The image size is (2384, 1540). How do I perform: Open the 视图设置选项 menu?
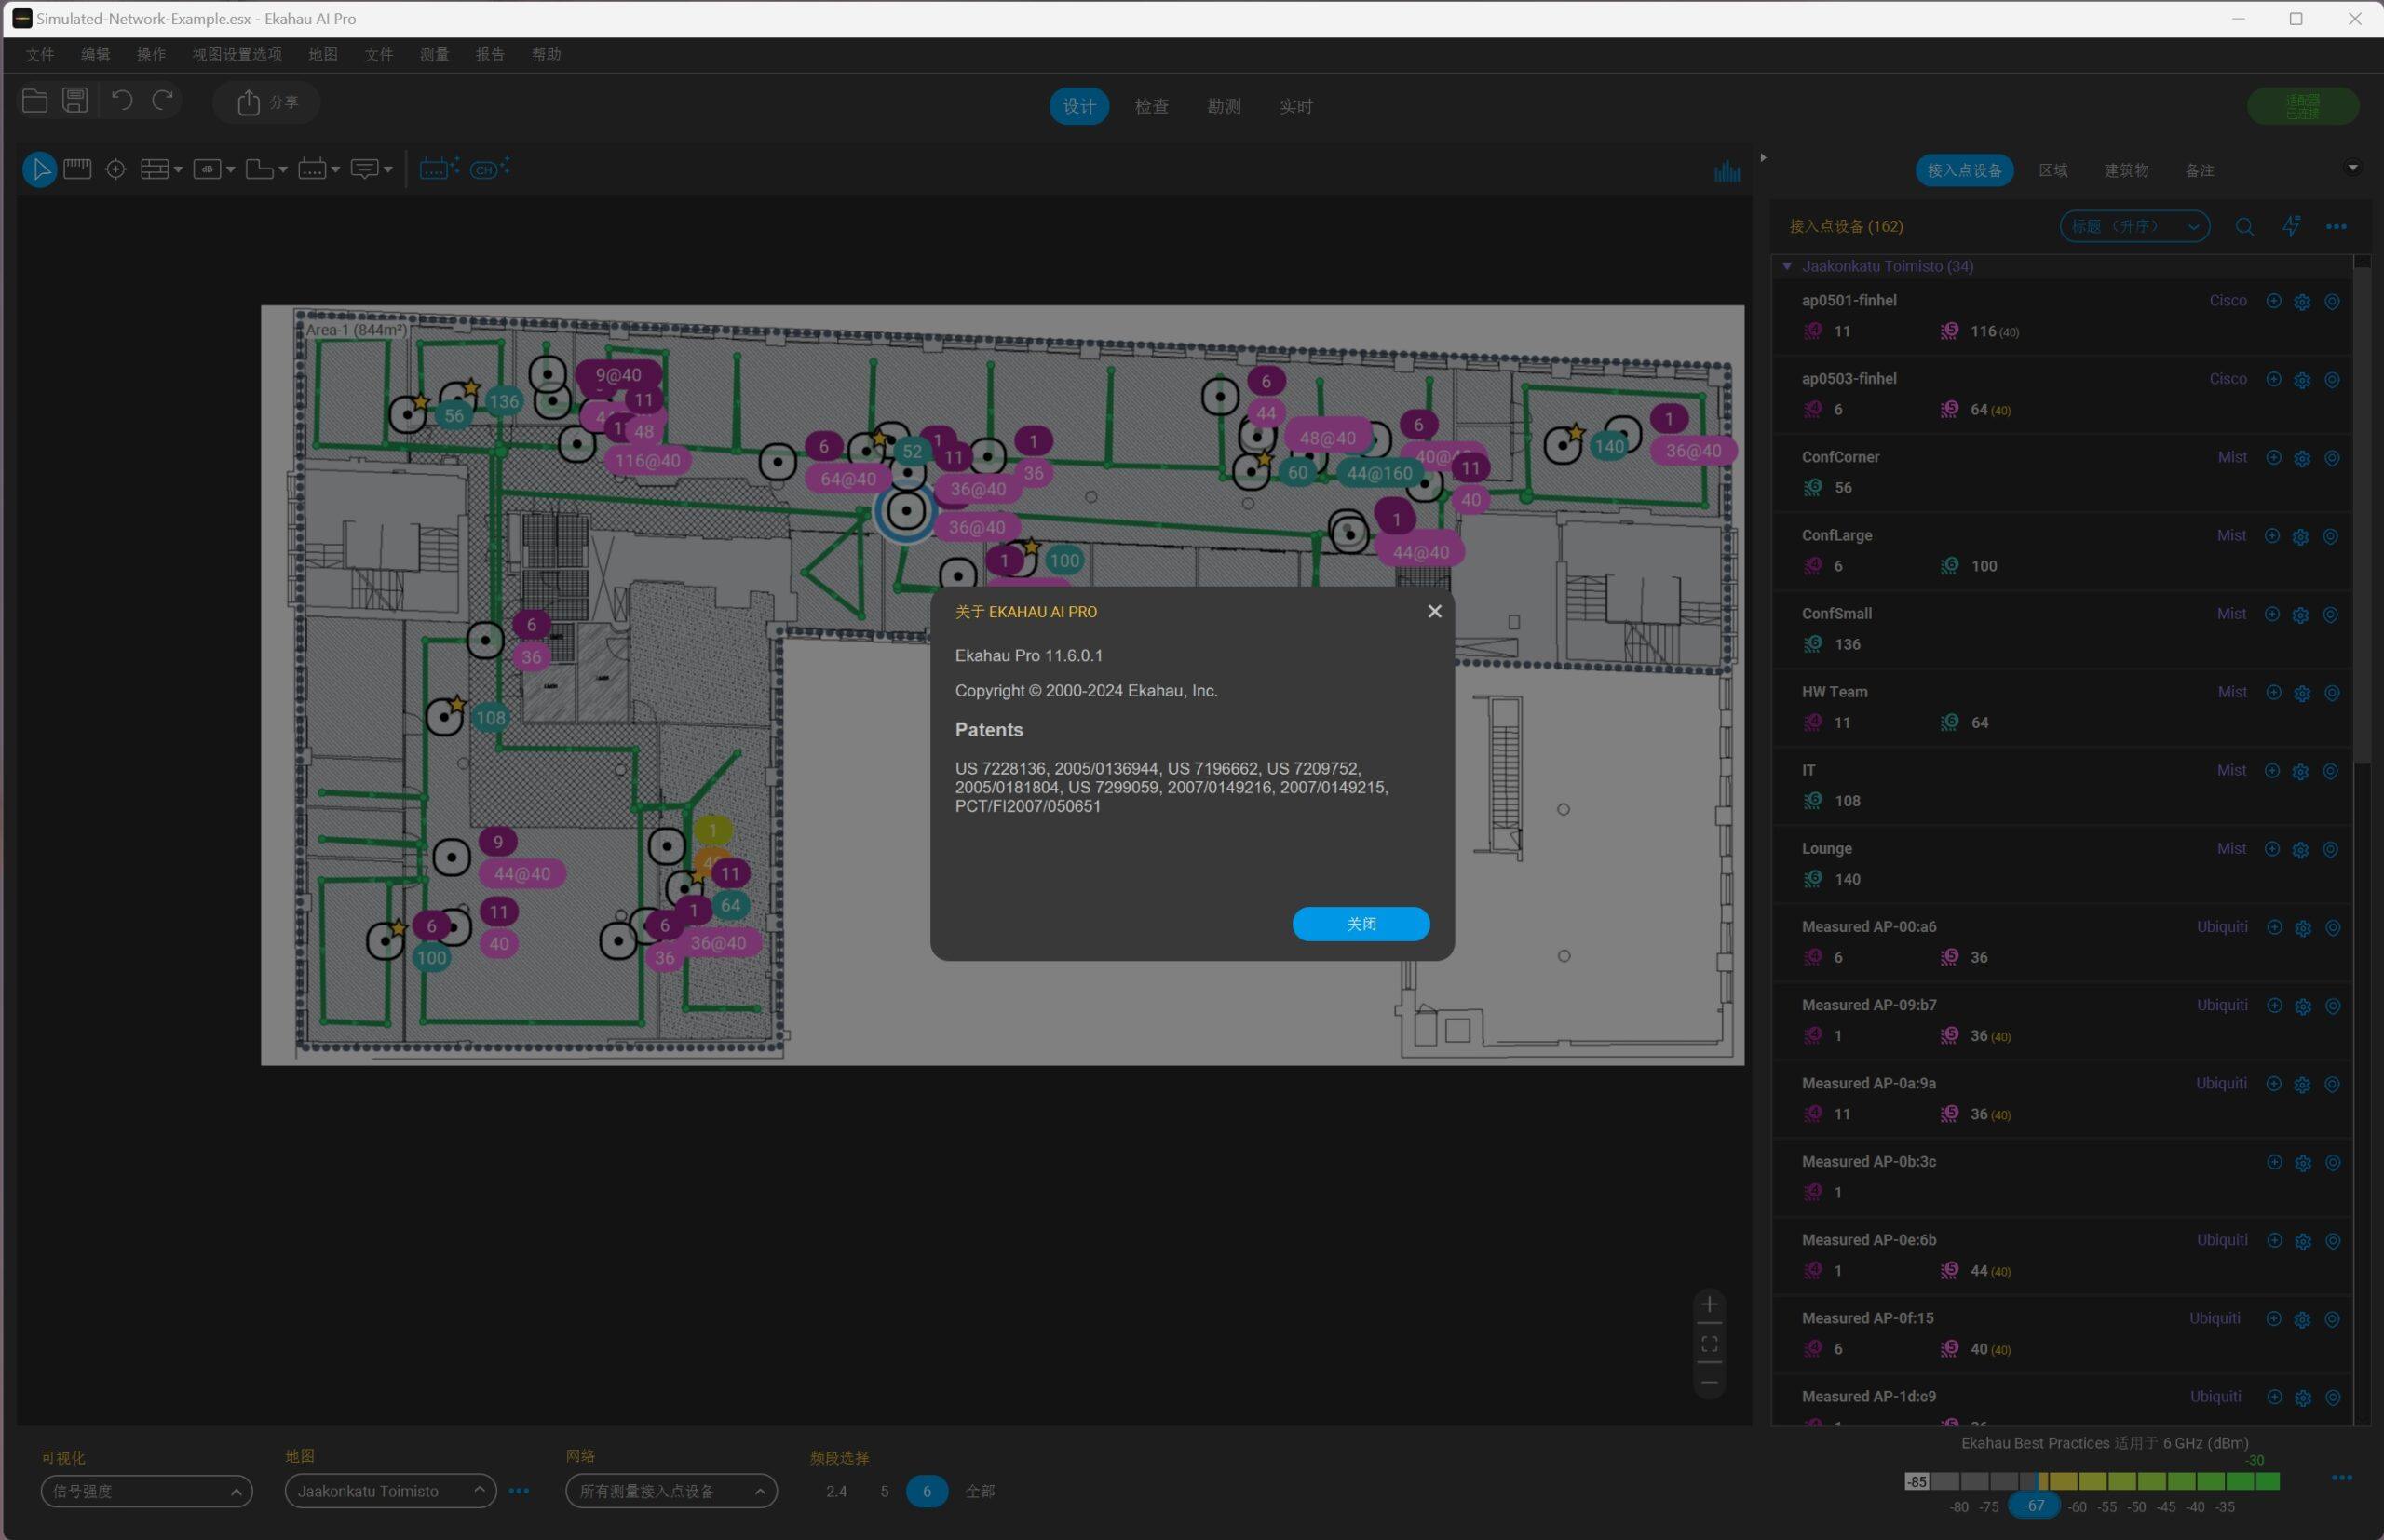tap(237, 54)
